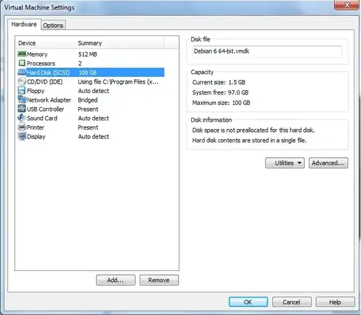Screen dimensions: 361x315
Task: Cancel the settings dialog
Action: click(291, 302)
